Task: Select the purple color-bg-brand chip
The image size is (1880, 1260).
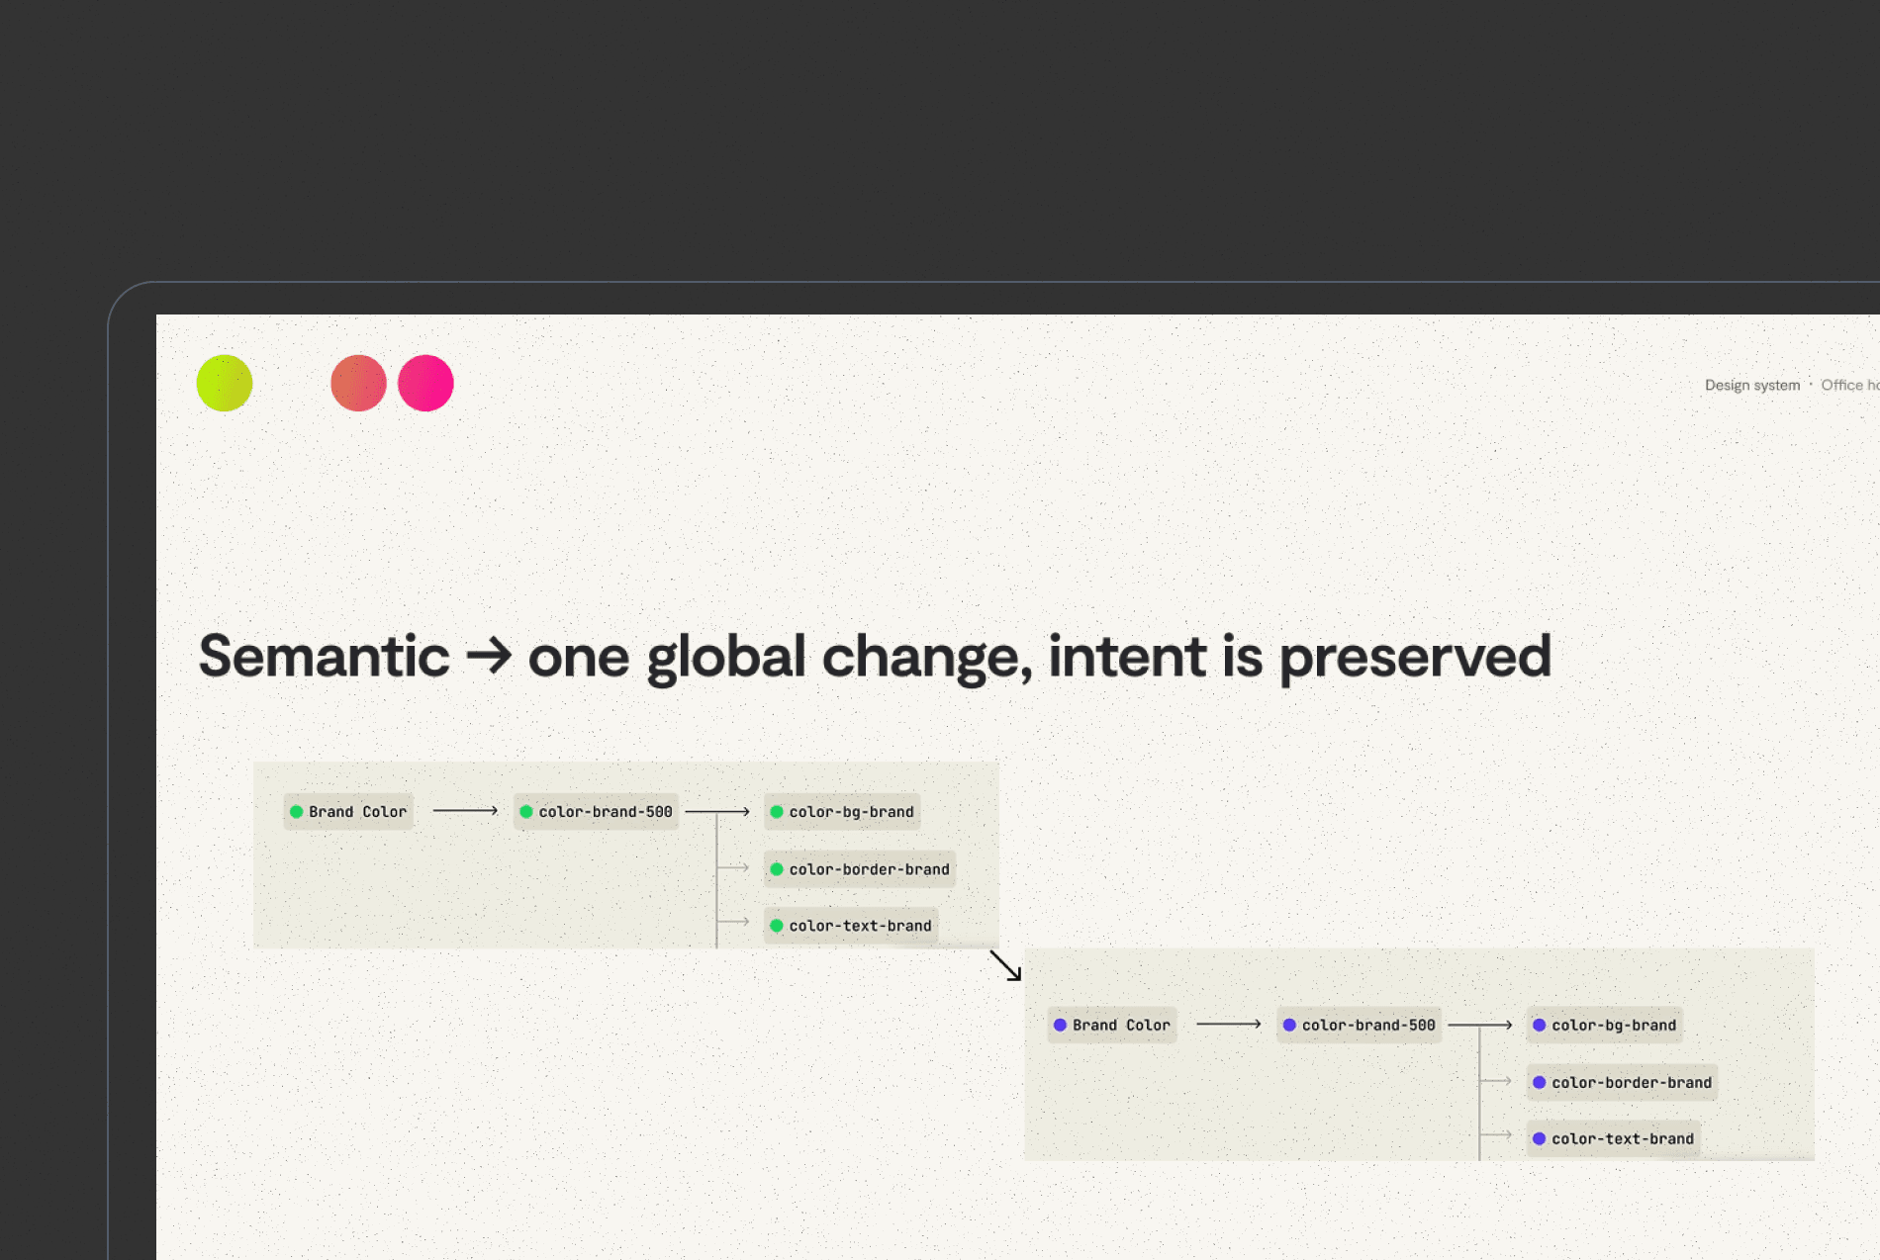Action: coord(1605,1026)
